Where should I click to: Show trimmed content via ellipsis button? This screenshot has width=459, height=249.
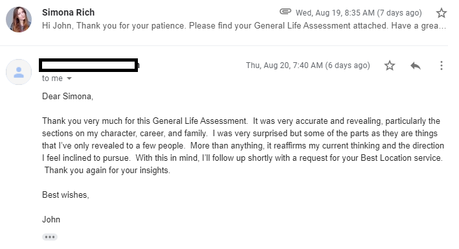(49, 237)
